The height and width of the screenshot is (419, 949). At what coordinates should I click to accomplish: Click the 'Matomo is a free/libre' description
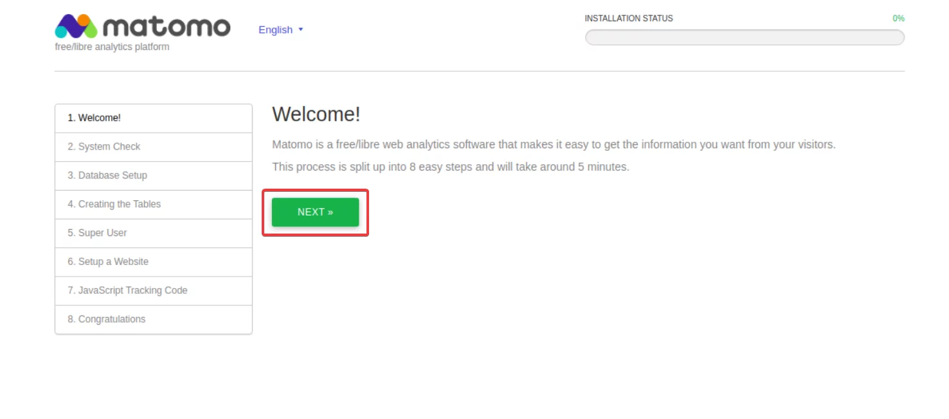pos(554,145)
